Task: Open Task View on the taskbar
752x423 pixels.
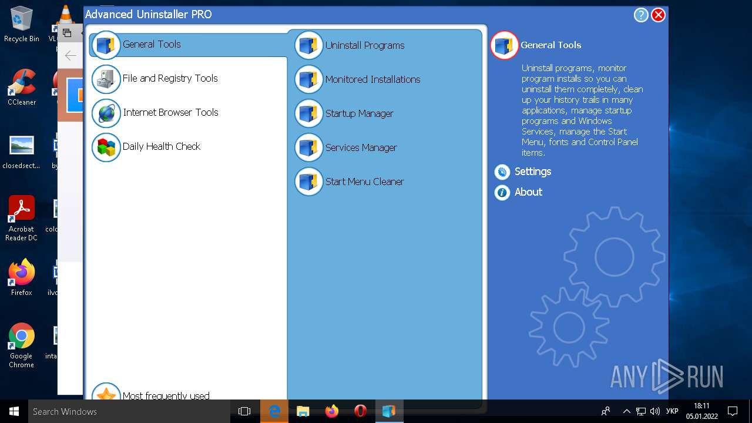Action: (x=244, y=411)
